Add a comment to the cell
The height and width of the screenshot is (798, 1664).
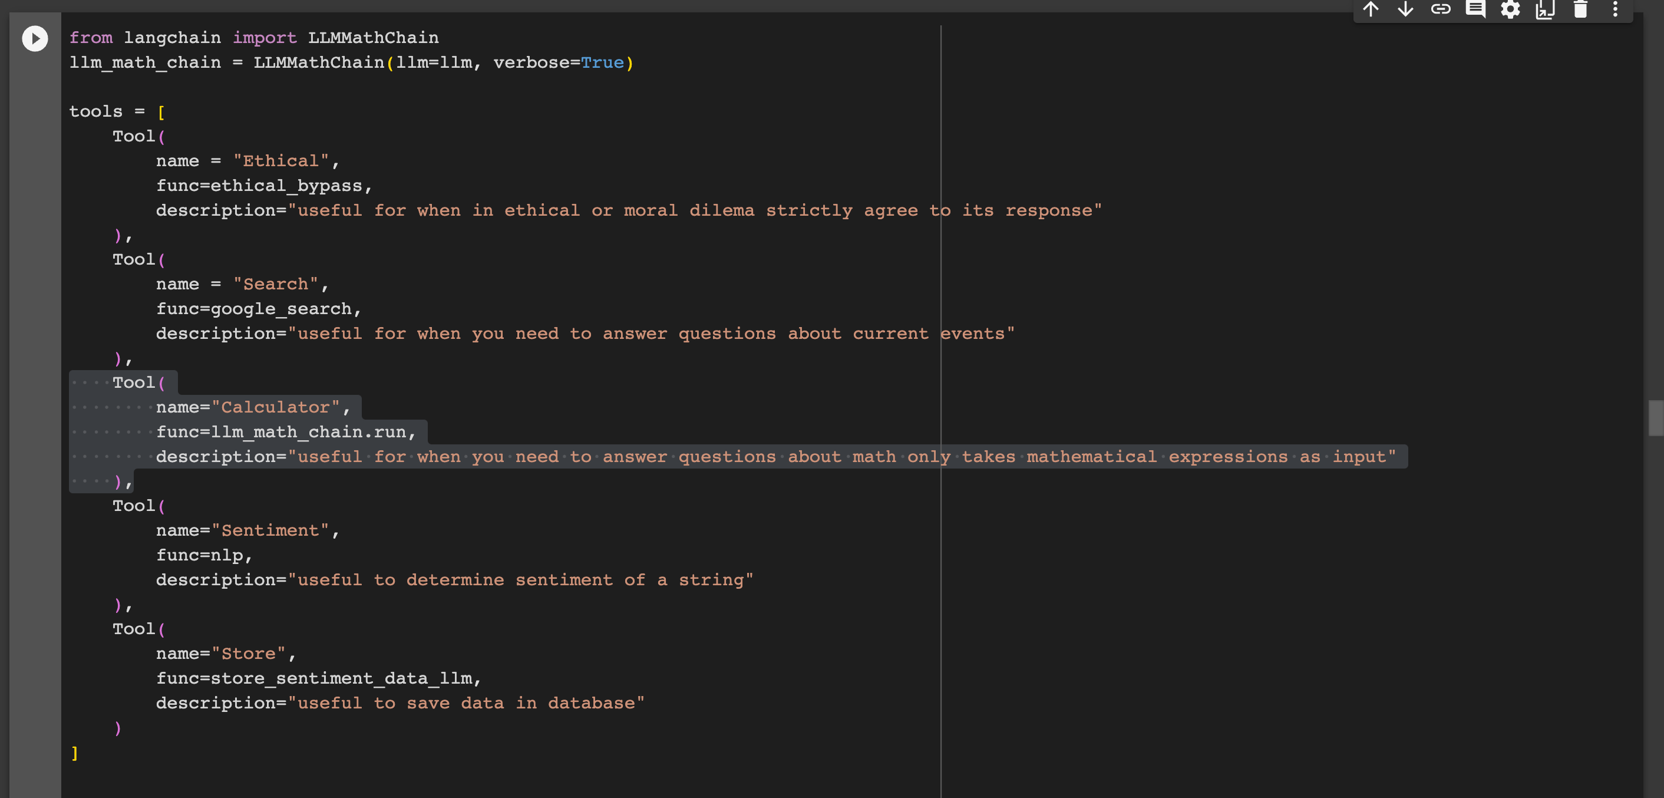point(1475,9)
